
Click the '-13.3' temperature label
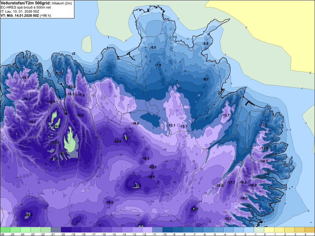click(72, 87)
